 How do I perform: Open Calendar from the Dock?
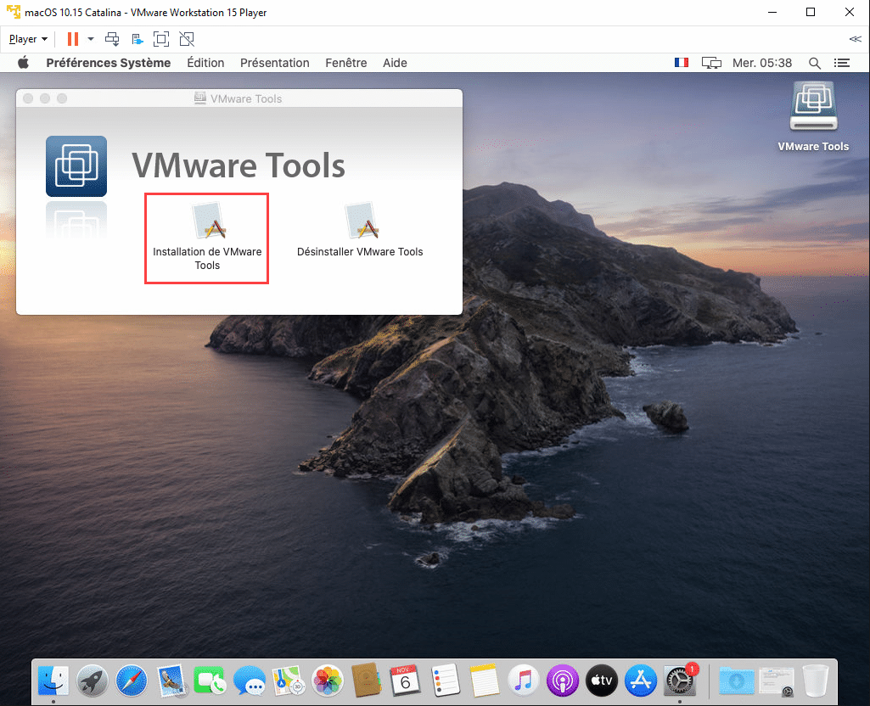coord(406,681)
